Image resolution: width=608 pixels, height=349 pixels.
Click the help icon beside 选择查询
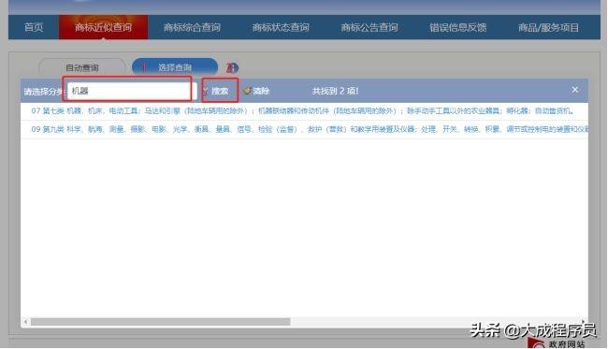(232, 68)
